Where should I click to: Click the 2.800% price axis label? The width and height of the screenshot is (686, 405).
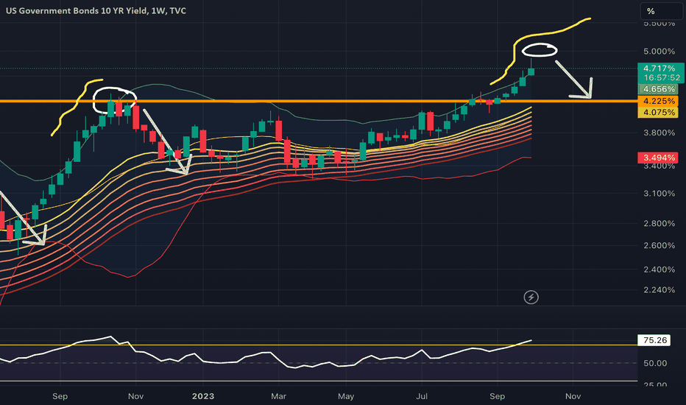(659, 223)
